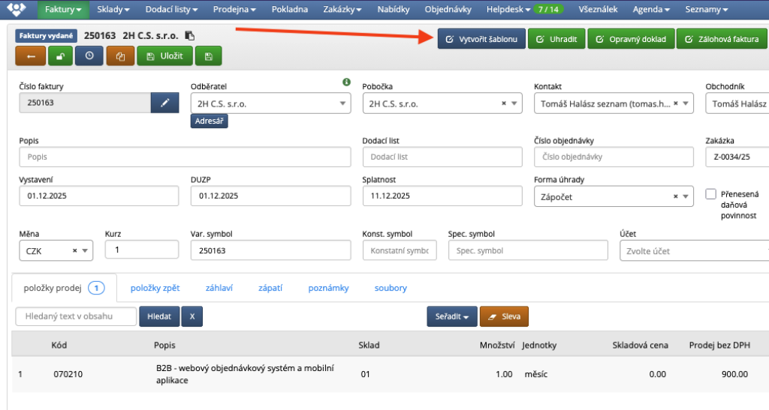Expand the Měna currency dropdown
The width and height of the screenshot is (769, 410).
click(x=85, y=251)
